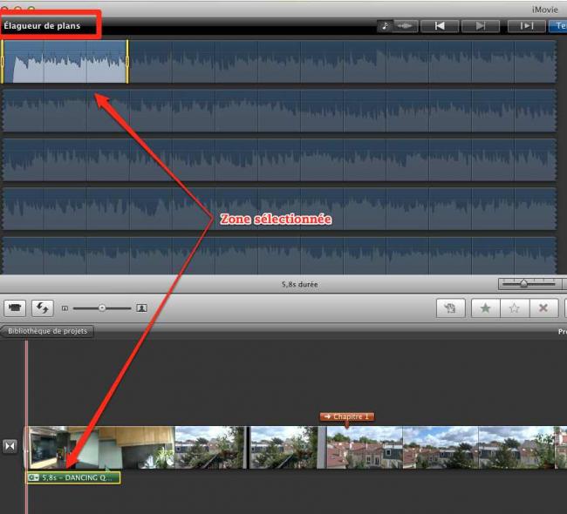Click the transition icon left of the timeline
The height and width of the screenshot is (514, 567).
[10, 446]
